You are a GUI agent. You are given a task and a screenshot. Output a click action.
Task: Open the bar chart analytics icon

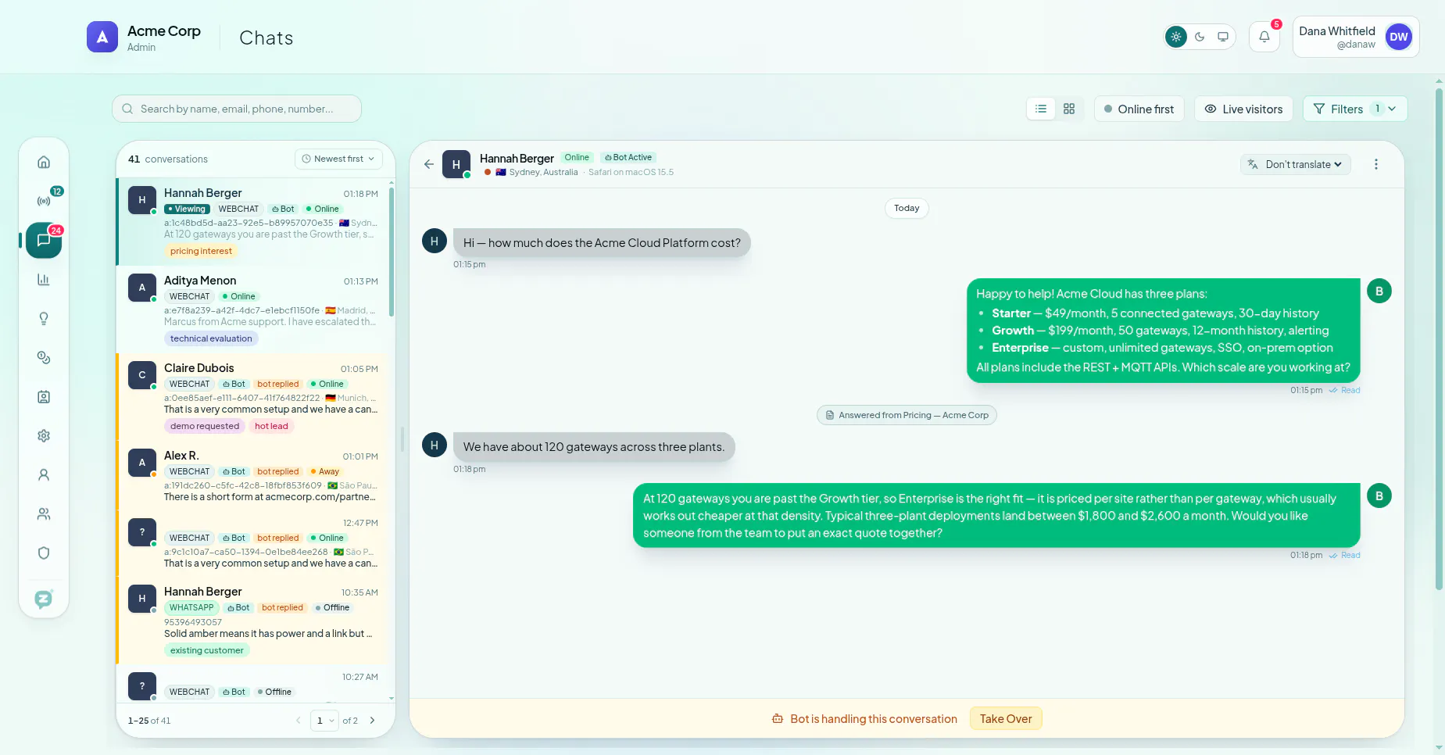pyautogui.click(x=44, y=279)
